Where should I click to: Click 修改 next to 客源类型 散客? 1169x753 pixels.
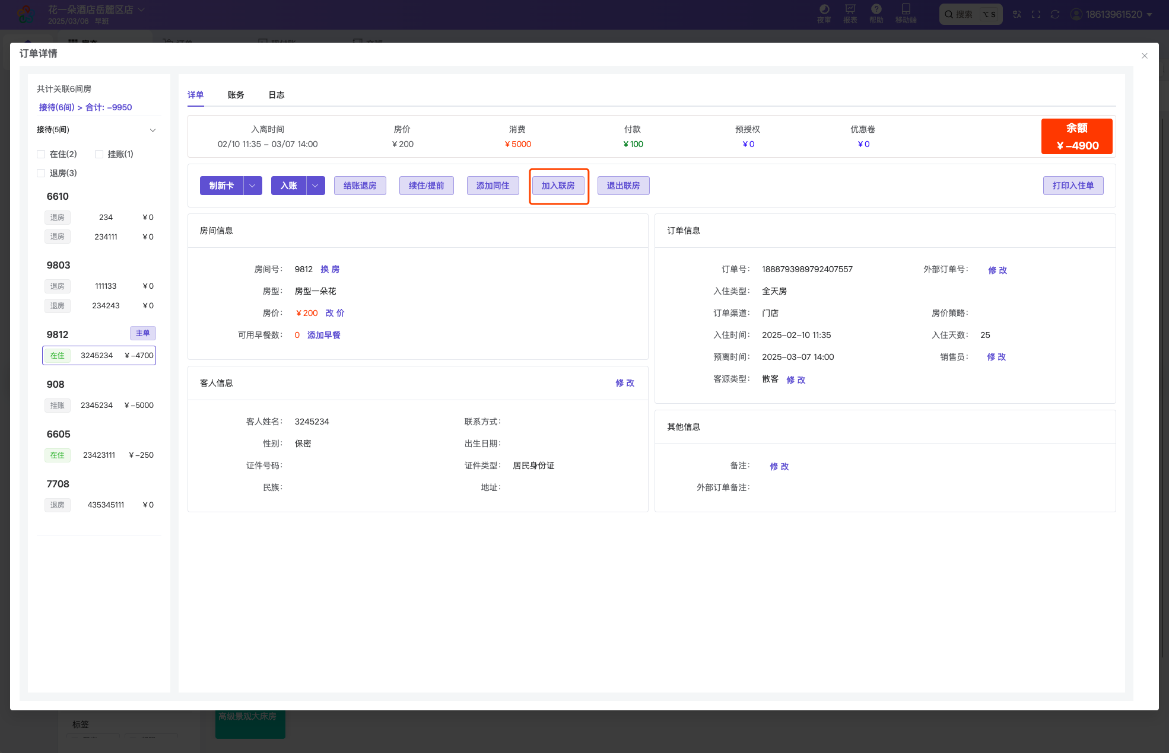pyautogui.click(x=796, y=379)
